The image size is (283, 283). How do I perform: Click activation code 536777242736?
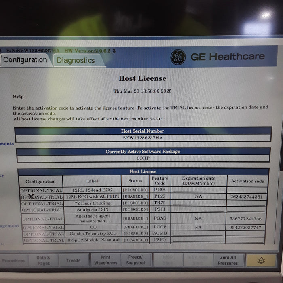point(246,219)
